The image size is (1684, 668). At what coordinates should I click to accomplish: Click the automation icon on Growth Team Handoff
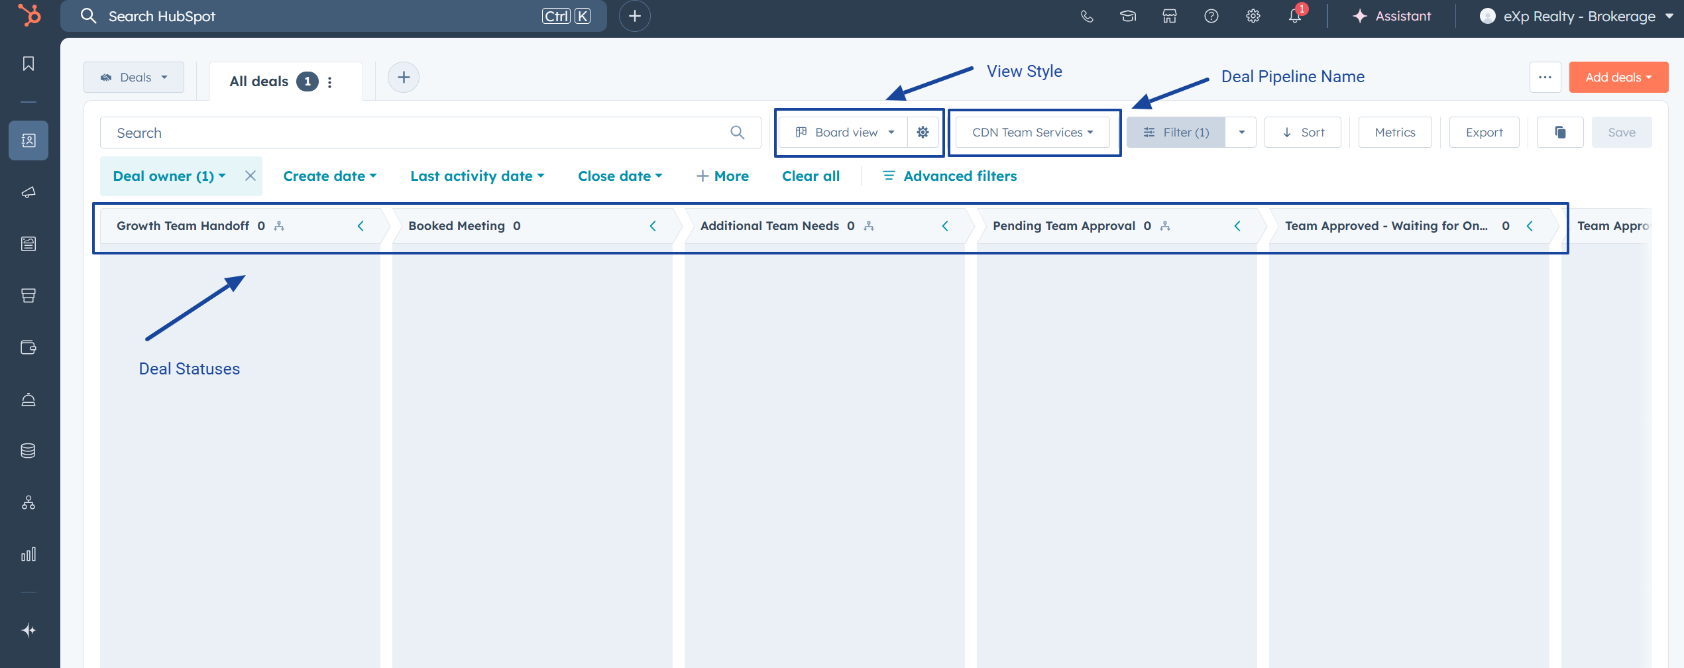pyautogui.click(x=280, y=226)
